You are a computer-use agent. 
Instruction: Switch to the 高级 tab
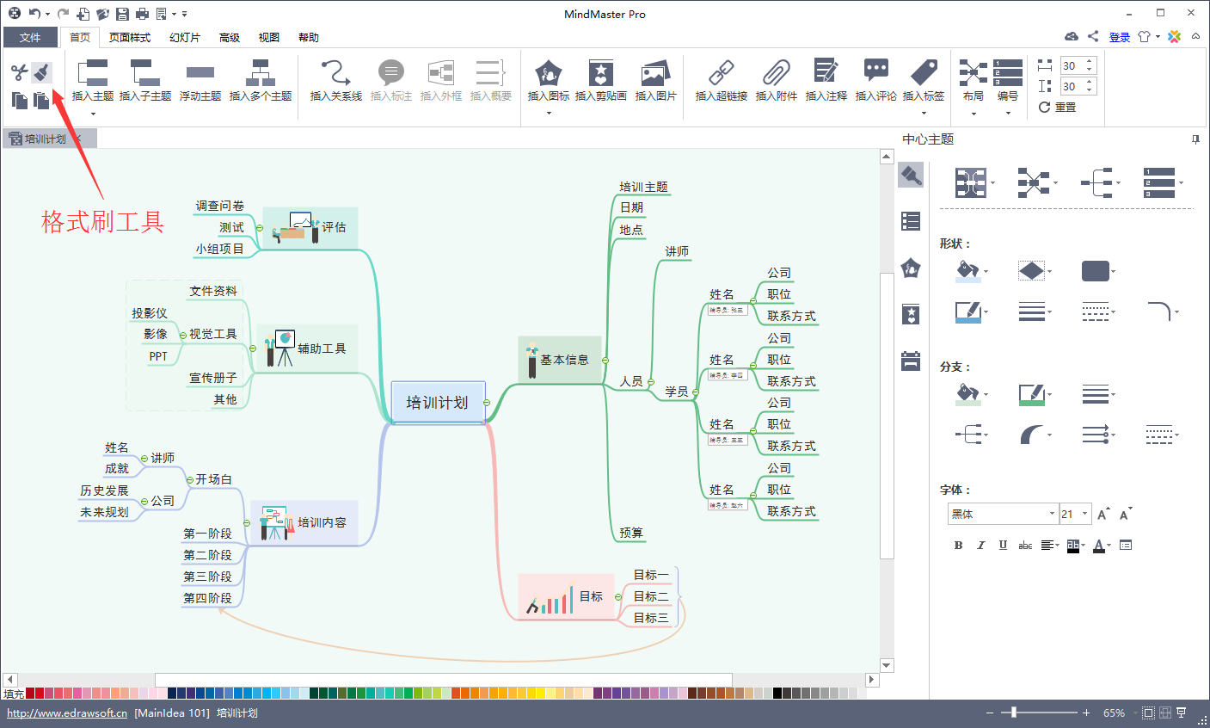coord(230,37)
